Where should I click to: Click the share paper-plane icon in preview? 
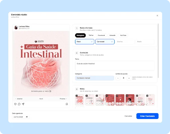coord(23,104)
